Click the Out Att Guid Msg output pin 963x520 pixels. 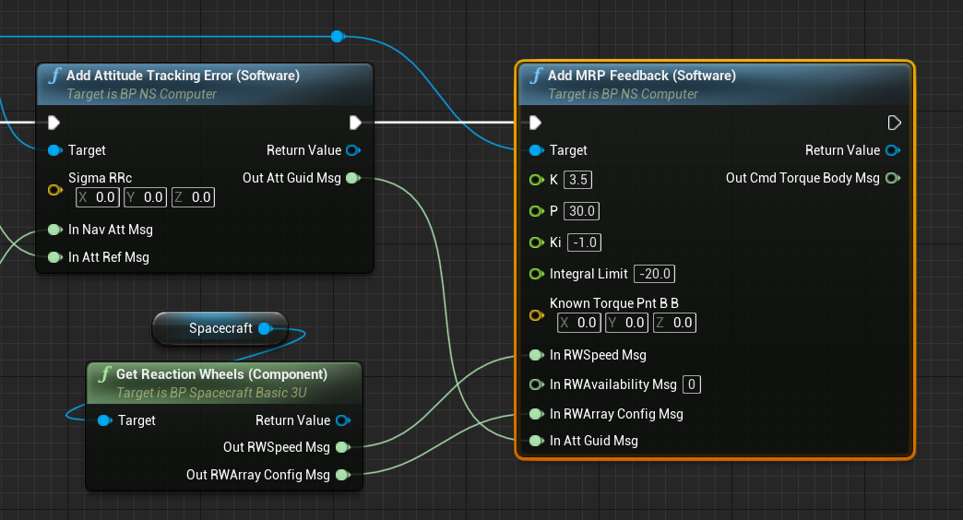(x=352, y=178)
